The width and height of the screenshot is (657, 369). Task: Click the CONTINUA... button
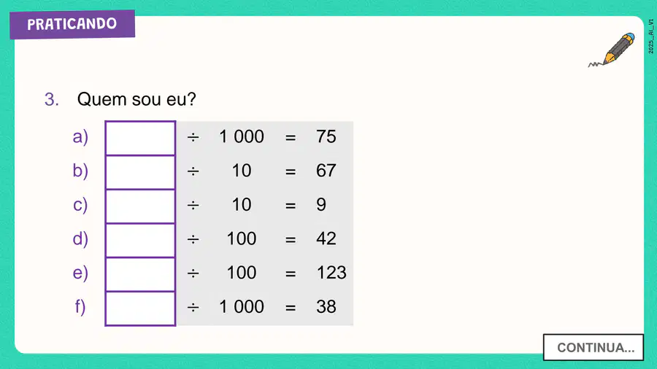point(593,347)
